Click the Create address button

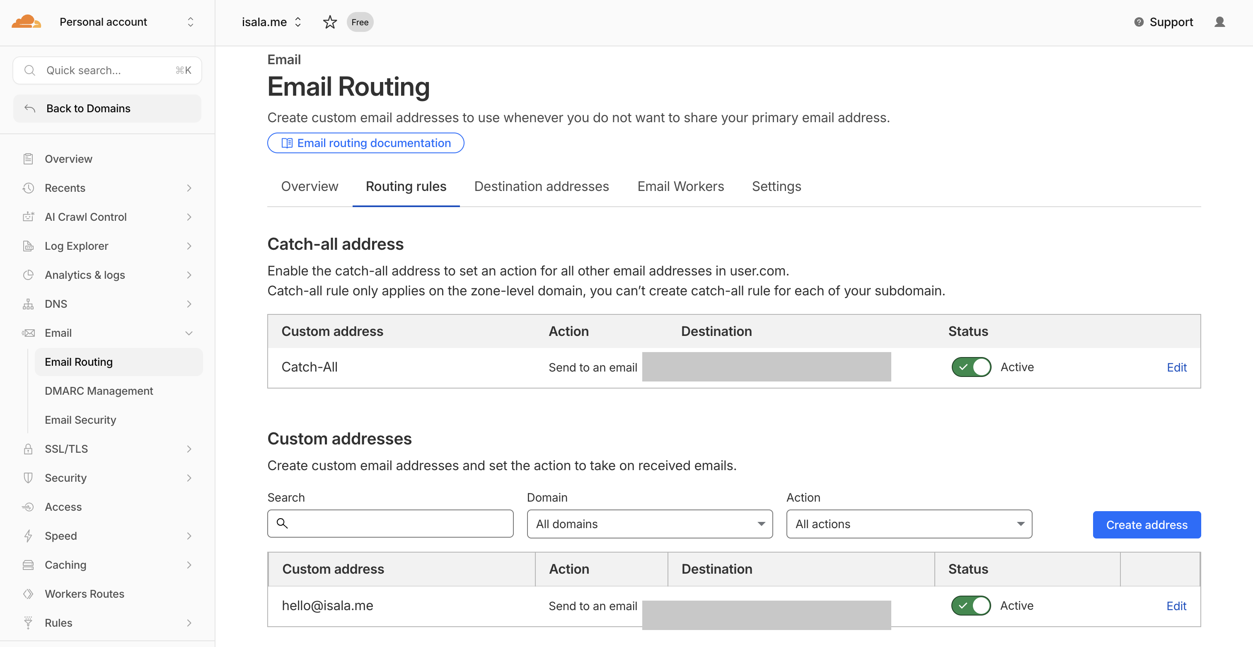[1147, 524]
